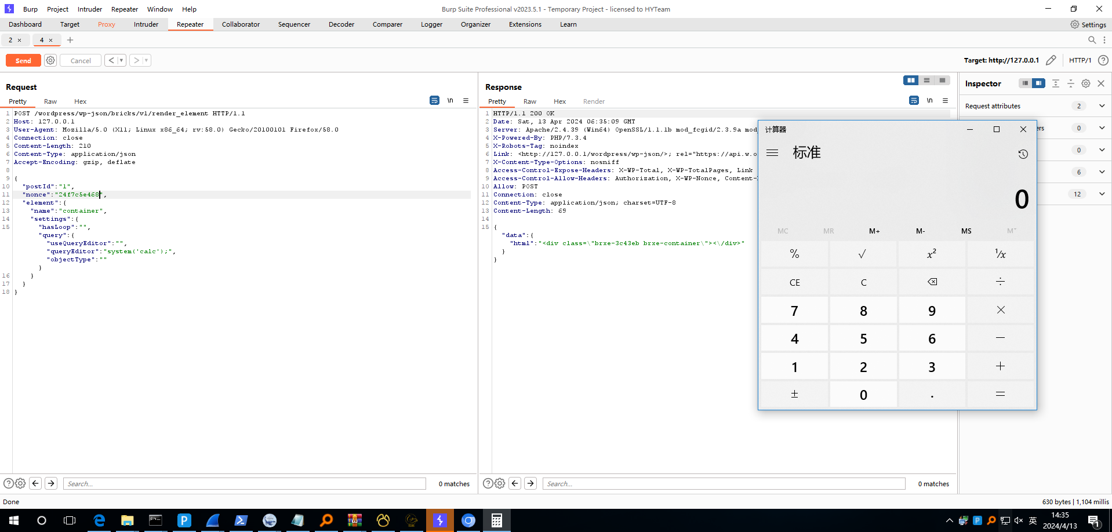Open the Extensions tab
Viewport: 1112px width, 532px height.
click(x=525, y=24)
